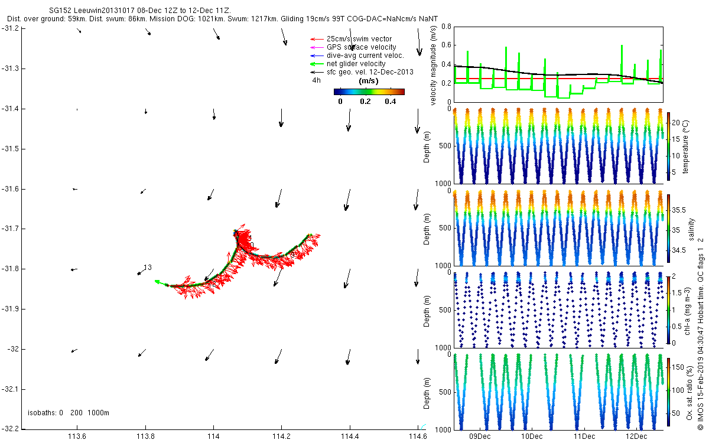Screen dimensions: 709x443
Task: Select the Ox. sat. ratio colorbar
Action: [x=668, y=392]
